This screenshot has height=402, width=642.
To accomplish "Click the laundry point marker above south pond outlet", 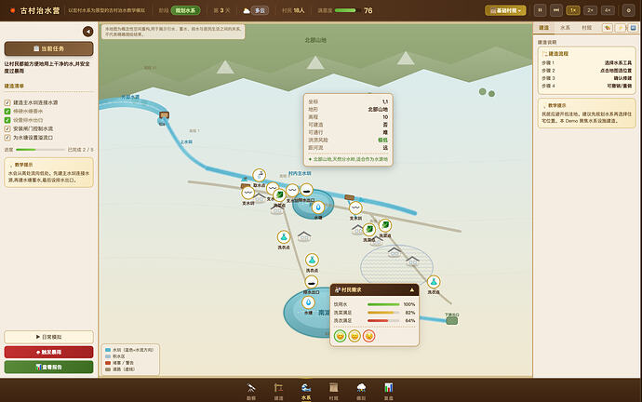I will tap(312, 260).
